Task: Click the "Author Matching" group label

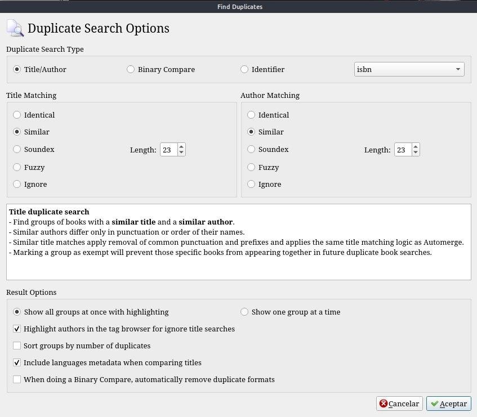Action: [x=270, y=96]
